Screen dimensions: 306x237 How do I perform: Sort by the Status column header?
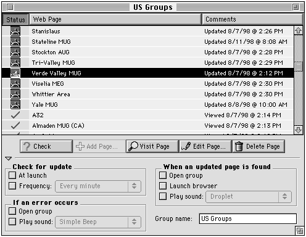pyautogui.click(x=15, y=20)
